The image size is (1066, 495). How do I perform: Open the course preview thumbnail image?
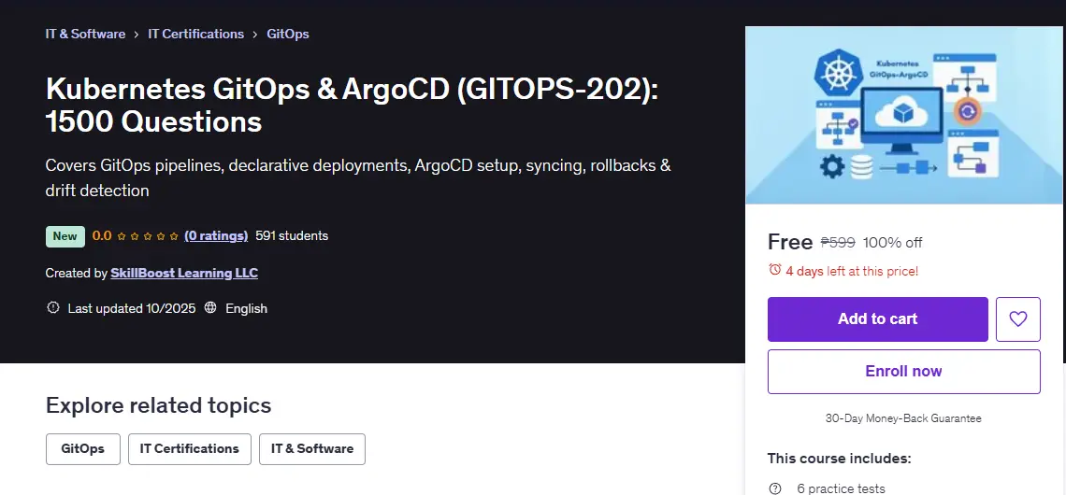click(x=904, y=116)
